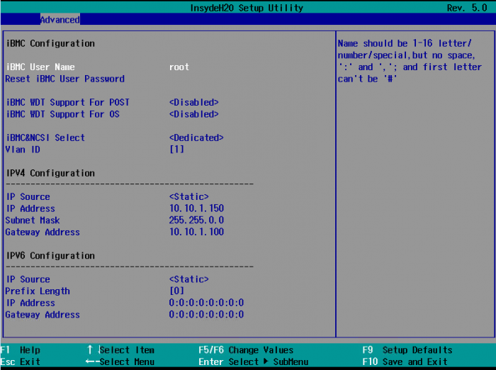The height and width of the screenshot is (370, 496).
Task: Toggle iBMC WDT Support For POST value
Action: [x=193, y=103]
